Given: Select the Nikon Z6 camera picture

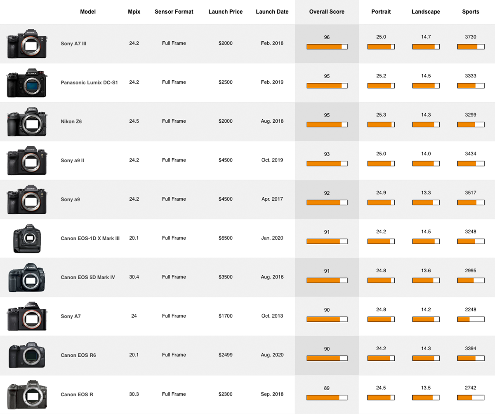Looking at the screenshot, I should tap(27, 122).
